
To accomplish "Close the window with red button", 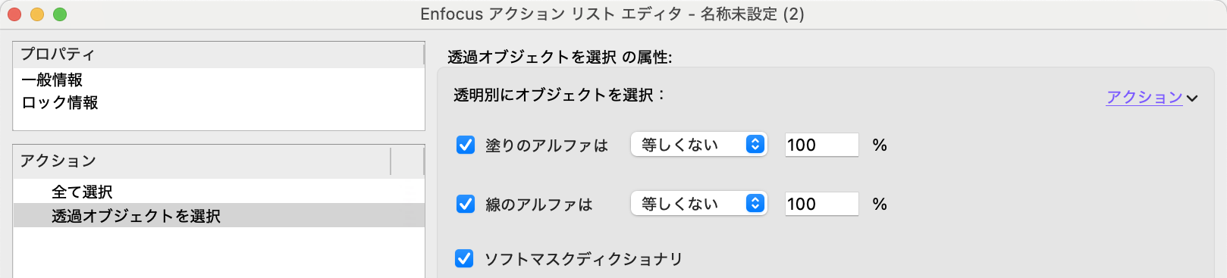I will click(14, 14).
